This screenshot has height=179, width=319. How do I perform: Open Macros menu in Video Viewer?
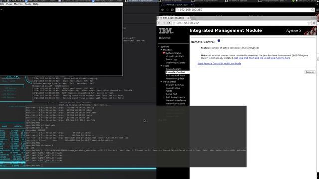pyautogui.click(x=18, y=4)
